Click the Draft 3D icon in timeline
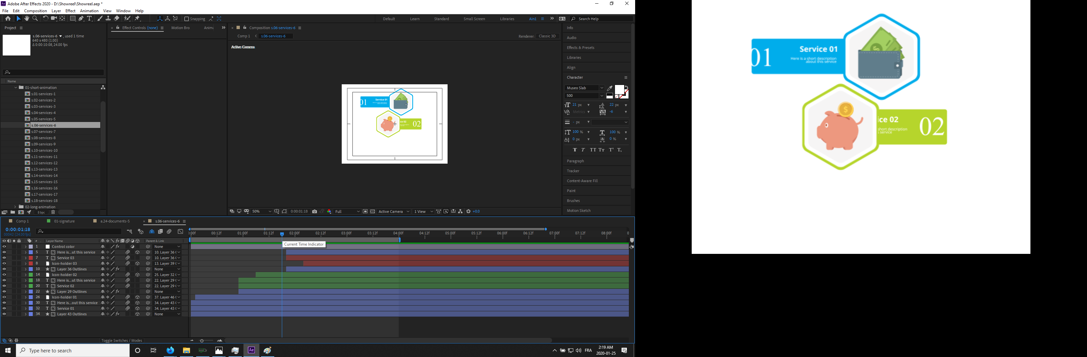The width and height of the screenshot is (1087, 357). [x=141, y=231]
